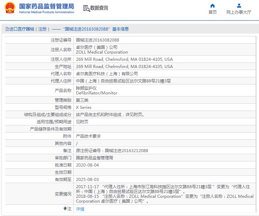Screen dimensions: 259x216
Task: Select 该产品由主机和附件组成 text
Action: click(99, 115)
